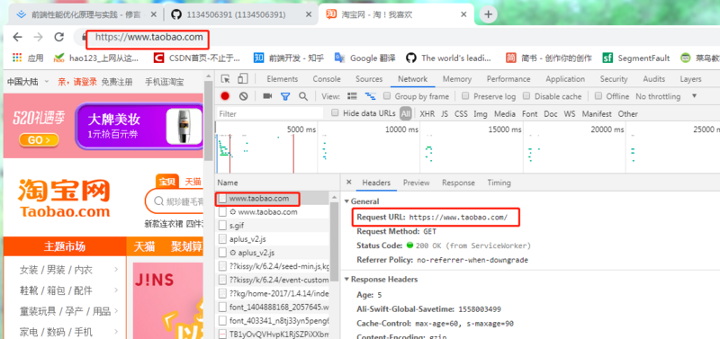Switch to the Application panel
The height and width of the screenshot is (339, 720).
(565, 79)
